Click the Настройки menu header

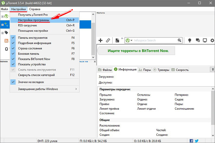(x=18, y=9)
